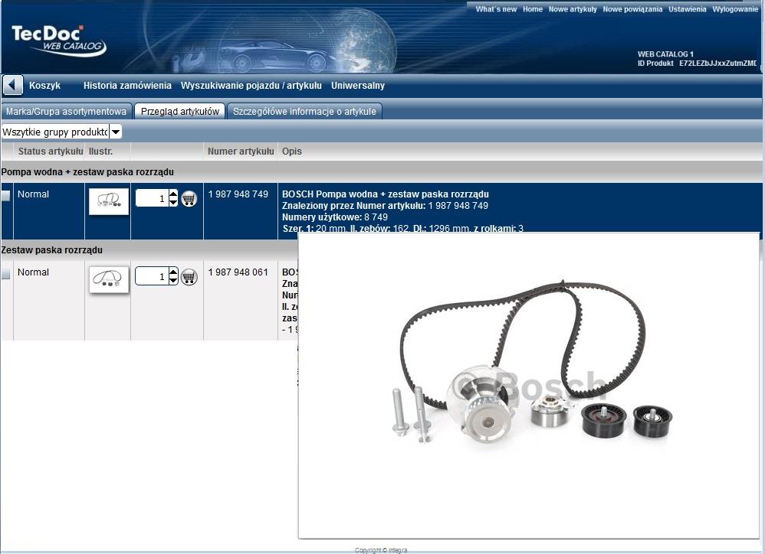Switch to Marka/Grupa asortymentowa tab
The image size is (765, 554).
tap(67, 112)
